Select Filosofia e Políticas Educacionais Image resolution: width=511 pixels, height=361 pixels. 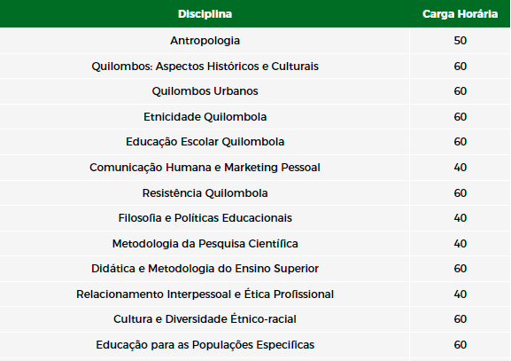205,218
